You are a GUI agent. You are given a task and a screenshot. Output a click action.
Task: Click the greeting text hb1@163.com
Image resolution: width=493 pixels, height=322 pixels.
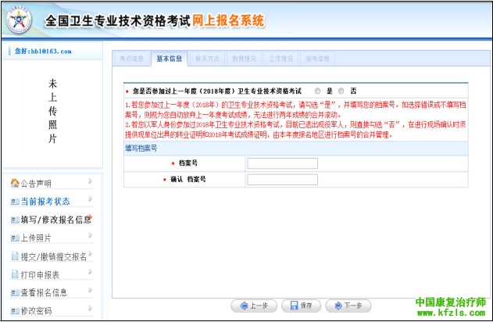tap(43, 52)
